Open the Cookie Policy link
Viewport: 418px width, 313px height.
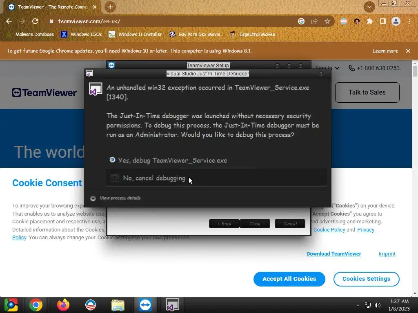click(329, 229)
